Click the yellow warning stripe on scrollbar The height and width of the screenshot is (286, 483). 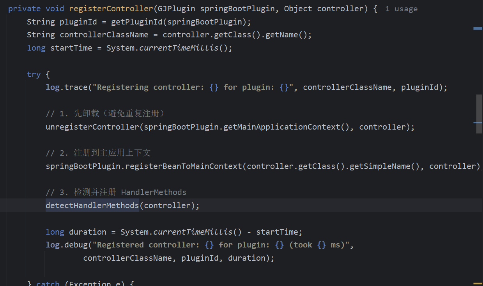coord(478,284)
